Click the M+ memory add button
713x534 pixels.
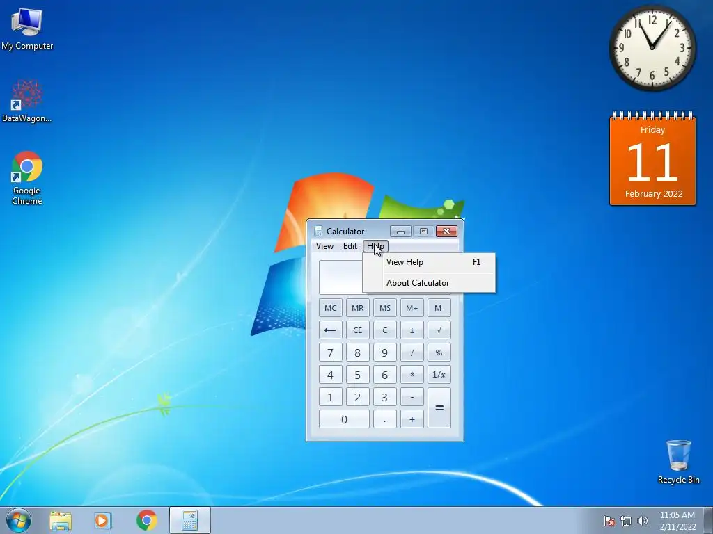click(x=412, y=308)
